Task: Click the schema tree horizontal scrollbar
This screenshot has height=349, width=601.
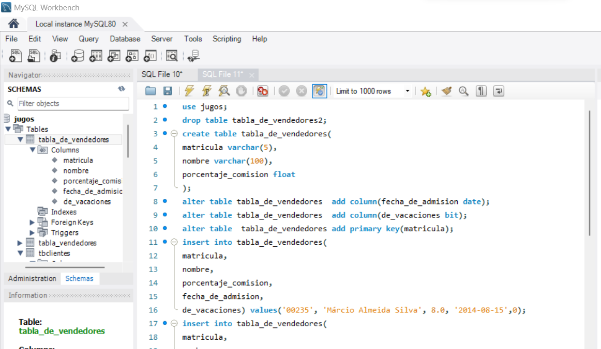Action: (65, 267)
